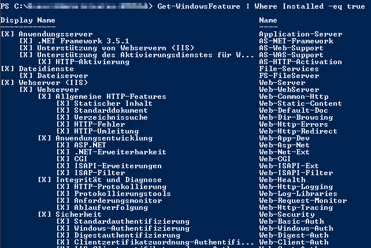The image size is (371, 248).
Task: Click the FS-FileServer name value
Action: [x=289, y=76]
